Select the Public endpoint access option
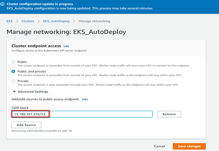Image resolution: width=219 pixels, height=151 pixels. 13,62
